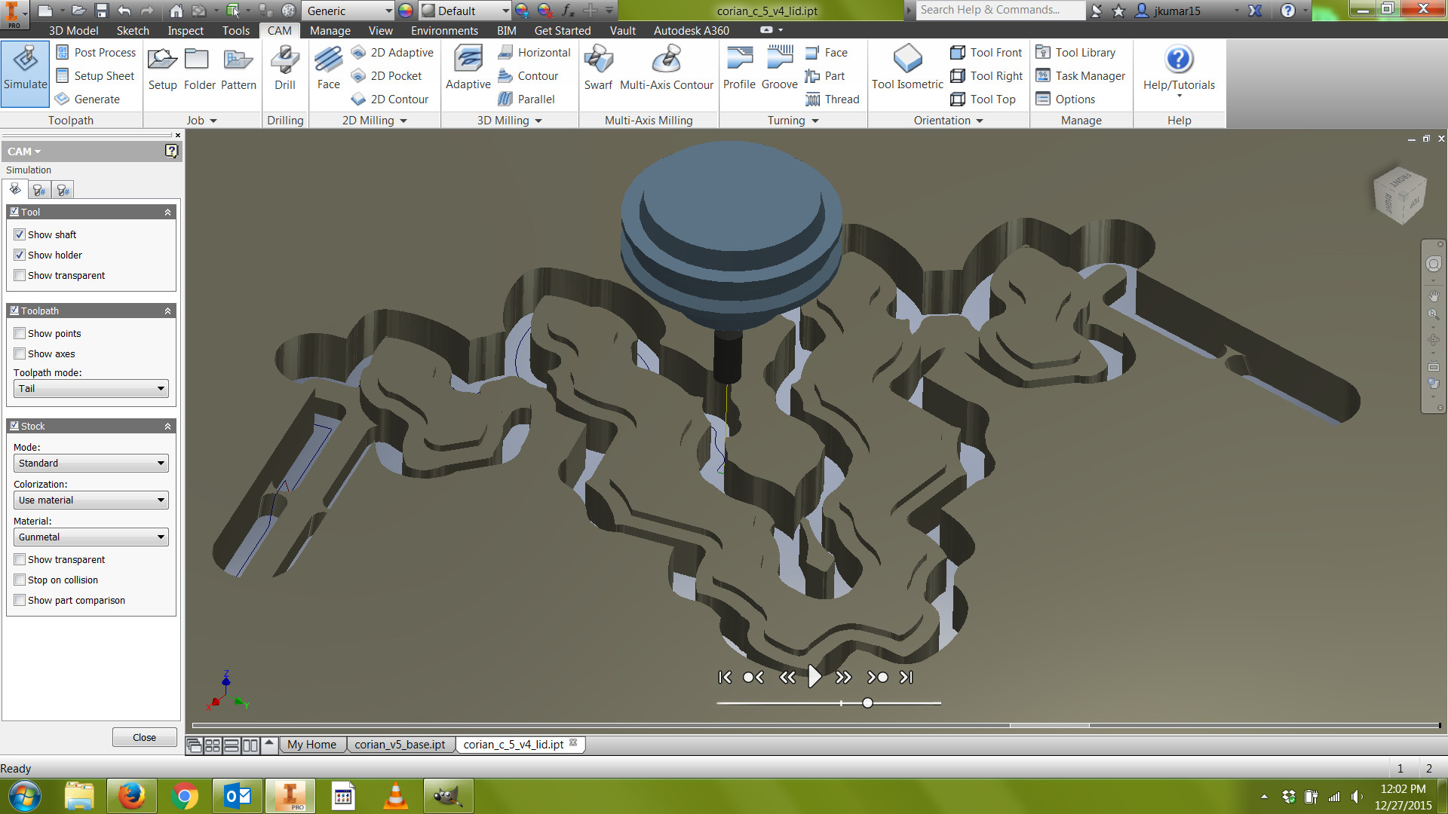Add a Folder in Job group
This screenshot has width=1448, height=814.
200,69
